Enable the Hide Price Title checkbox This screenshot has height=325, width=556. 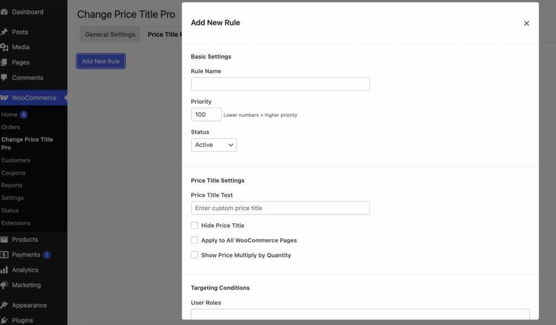pos(194,225)
